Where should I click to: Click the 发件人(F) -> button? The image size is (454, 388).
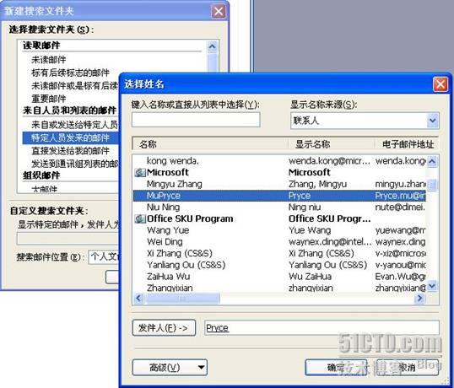tap(164, 328)
